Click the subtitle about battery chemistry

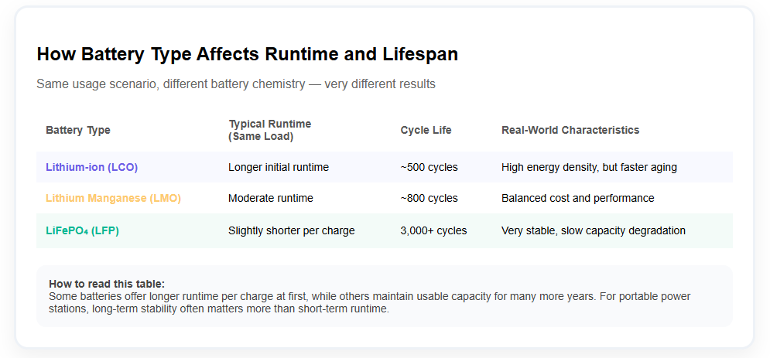pos(235,84)
